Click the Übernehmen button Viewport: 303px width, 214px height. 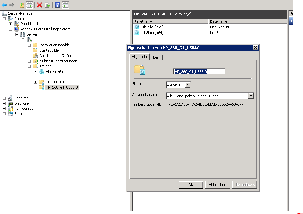click(x=244, y=185)
